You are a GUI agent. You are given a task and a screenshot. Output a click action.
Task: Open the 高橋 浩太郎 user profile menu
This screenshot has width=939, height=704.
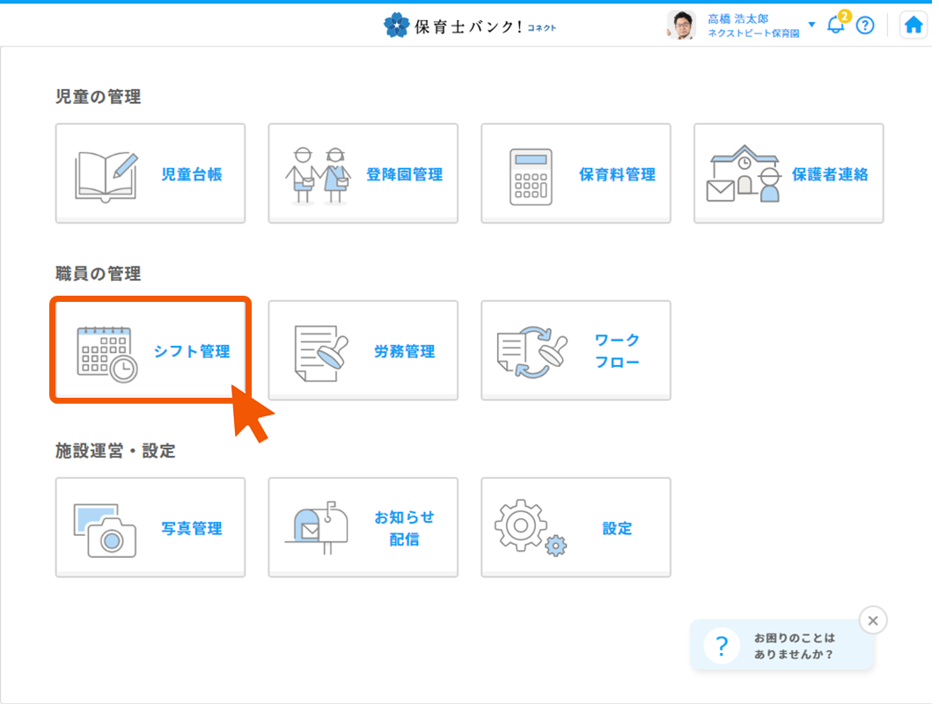752,26
